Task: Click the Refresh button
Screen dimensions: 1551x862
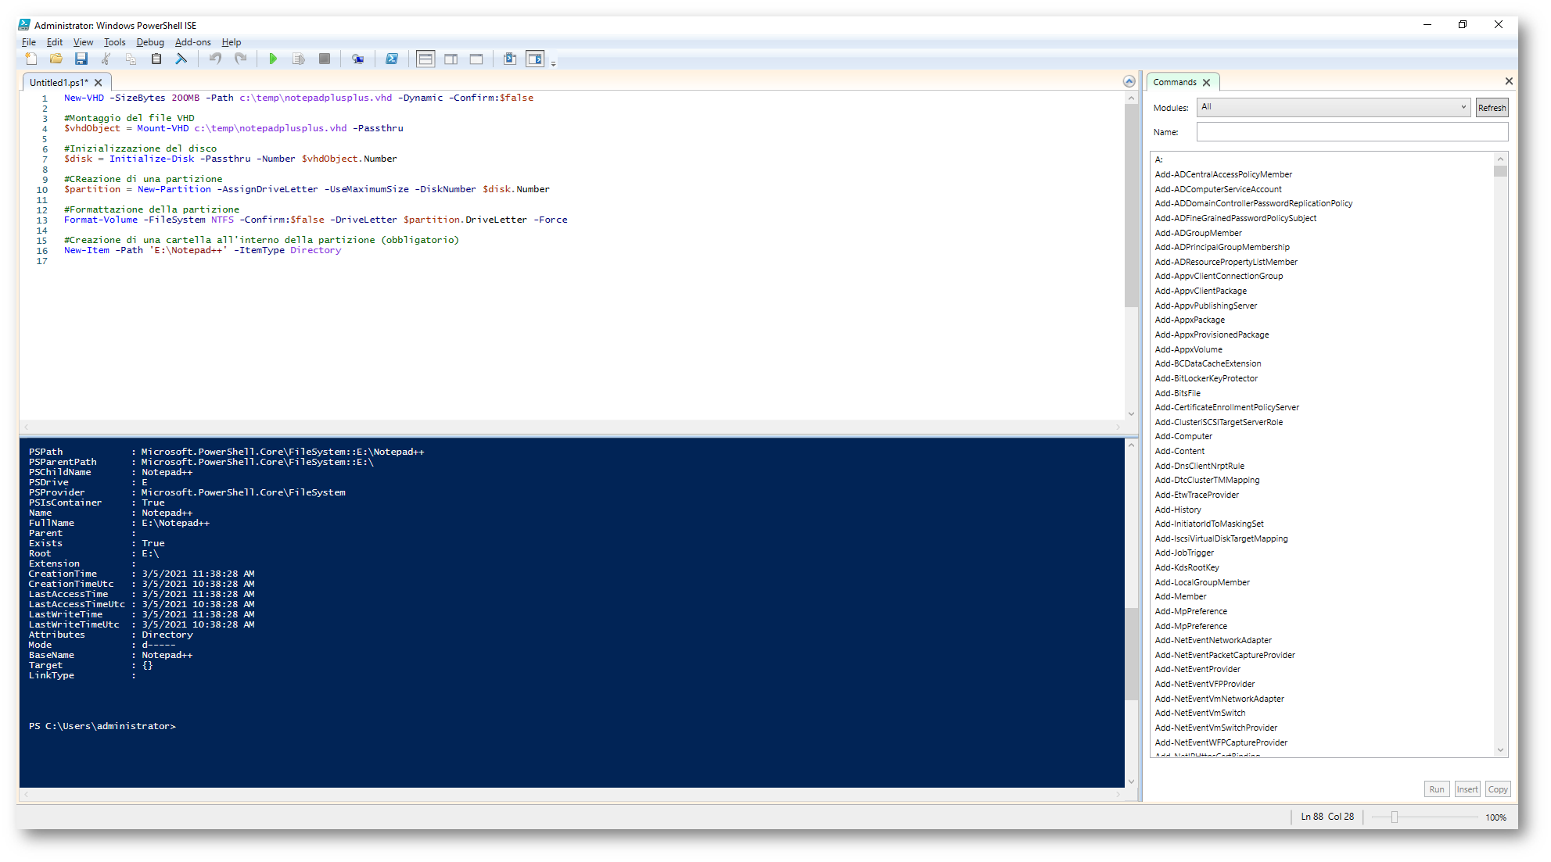Action: click(x=1492, y=108)
